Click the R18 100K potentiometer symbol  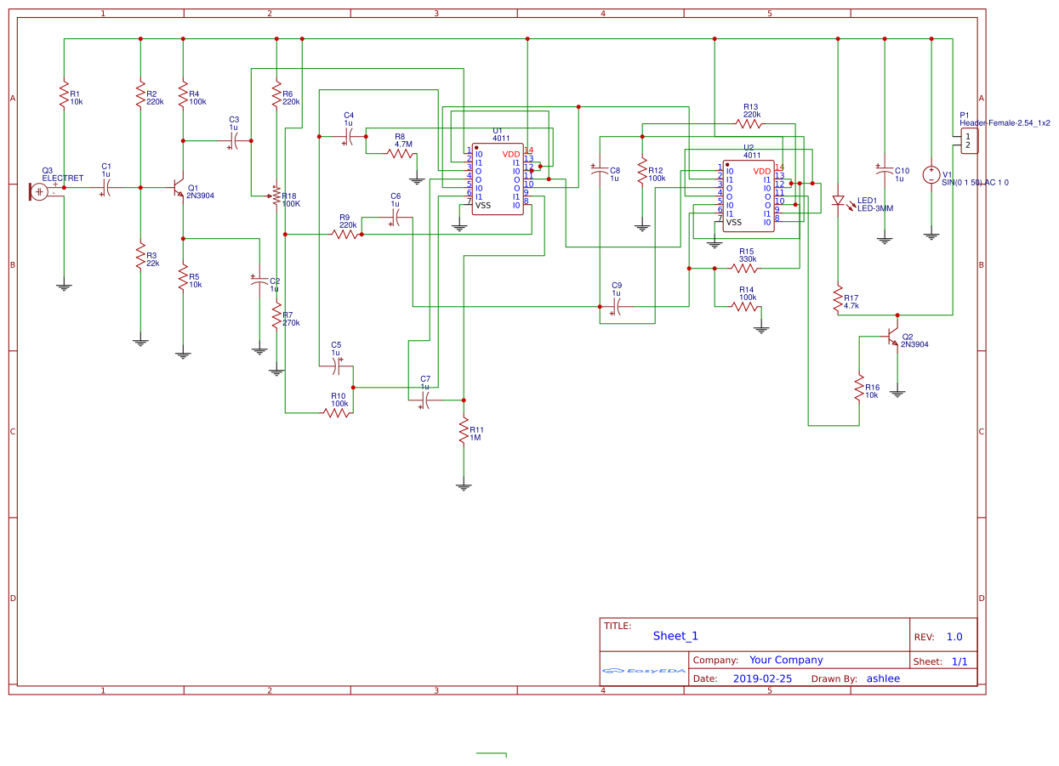click(275, 196)
